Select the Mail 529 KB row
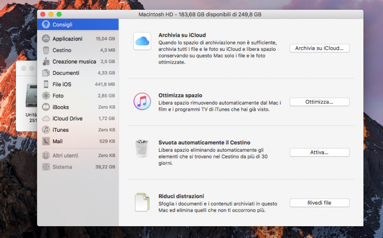This screenshot has width=383, height=238. (x=78, y=141)
